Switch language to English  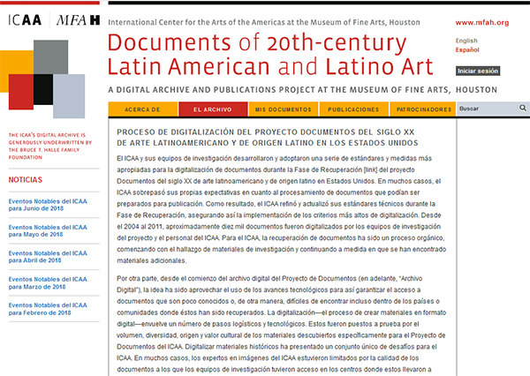[466, 41]
